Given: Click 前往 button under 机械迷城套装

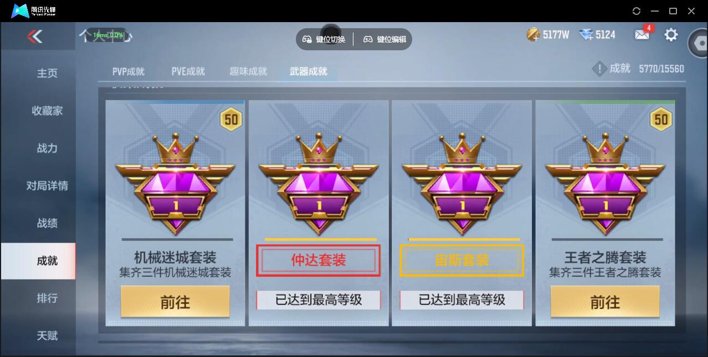Looking at the screenshot, I should pos(175,302).
